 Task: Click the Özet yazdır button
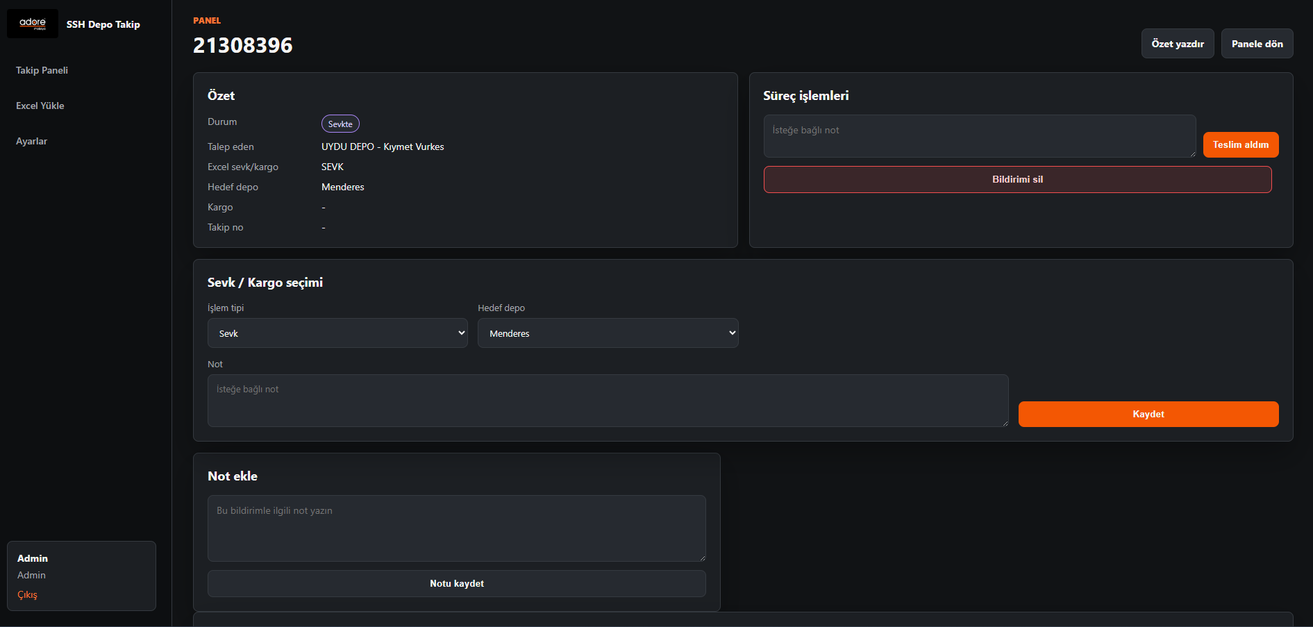(1178, 44)
